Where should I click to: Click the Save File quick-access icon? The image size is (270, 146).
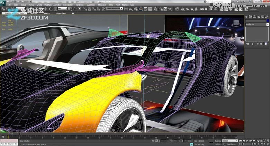pos(15,1)
